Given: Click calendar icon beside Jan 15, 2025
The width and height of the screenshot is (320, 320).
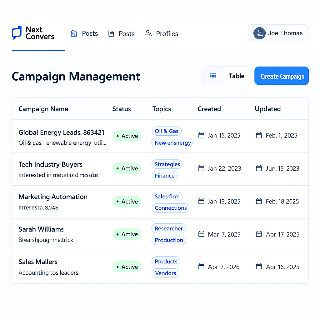Looking at the screenshot, I should tap(202, 135).
